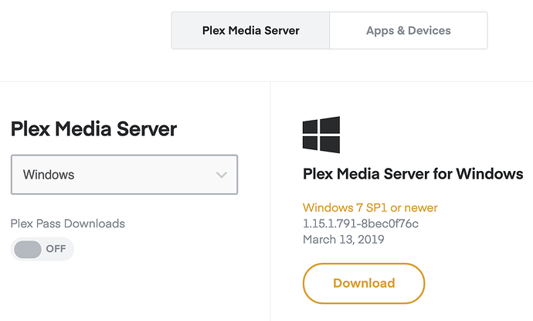Image resolution: width=533 pixels, height=321 pixels.
Task: Click the March 13, 2019 release date
Action: [x=343, y=239]
